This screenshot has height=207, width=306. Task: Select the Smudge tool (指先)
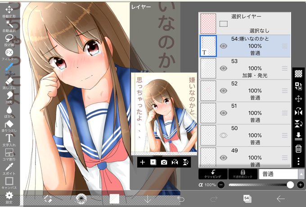point(9,98)
